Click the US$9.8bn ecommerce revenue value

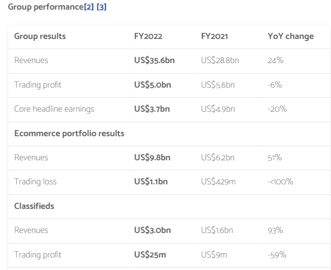[152, 158]
